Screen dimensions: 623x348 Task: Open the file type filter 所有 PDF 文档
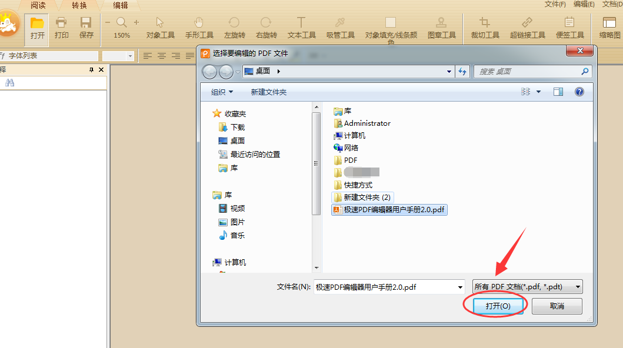pos(527,286)
